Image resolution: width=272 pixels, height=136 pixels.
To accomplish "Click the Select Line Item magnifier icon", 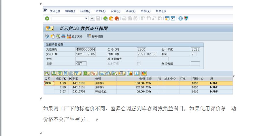I will (x=58, y=36).
